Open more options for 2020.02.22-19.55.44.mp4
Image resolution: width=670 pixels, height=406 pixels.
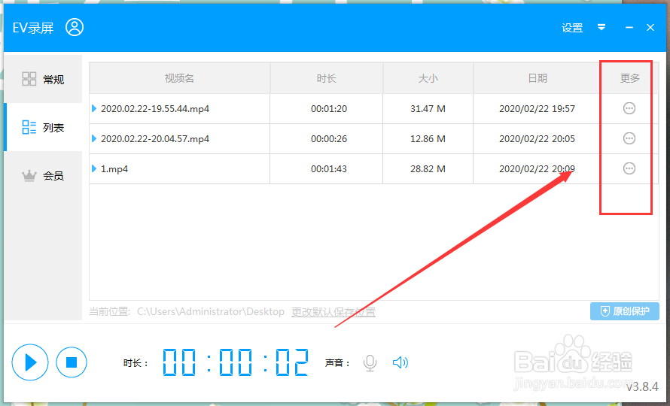pos(629,108)
